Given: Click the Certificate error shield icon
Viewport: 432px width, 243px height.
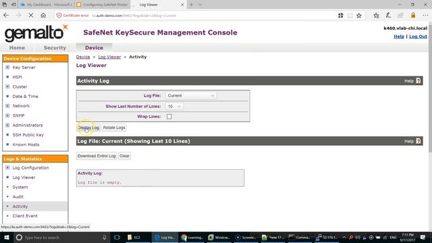Looking at the screenshot, I should click(x=59, y=16).
